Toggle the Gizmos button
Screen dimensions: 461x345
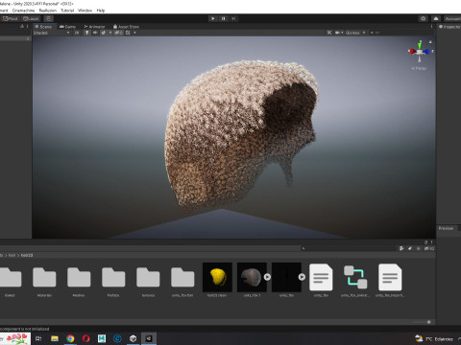(352, 33)
